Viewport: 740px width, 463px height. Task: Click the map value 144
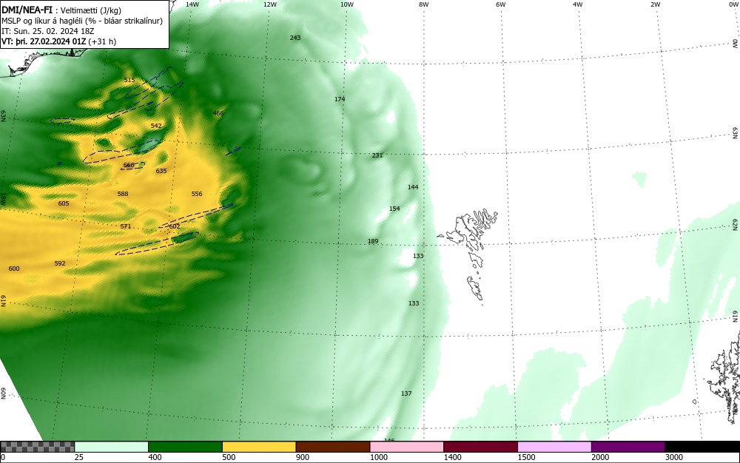(x=413, y=187)
